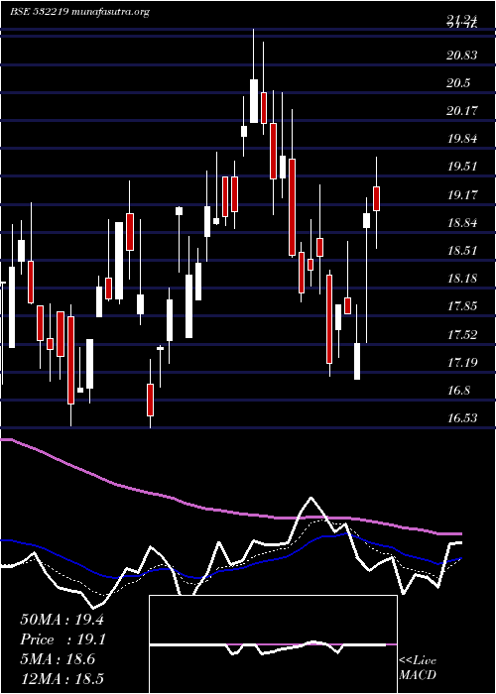Image resolution: width=496 pixels, height=694 pixels.
Task: Click the 17.52 price axis label
Action: (x=462, y=335)
